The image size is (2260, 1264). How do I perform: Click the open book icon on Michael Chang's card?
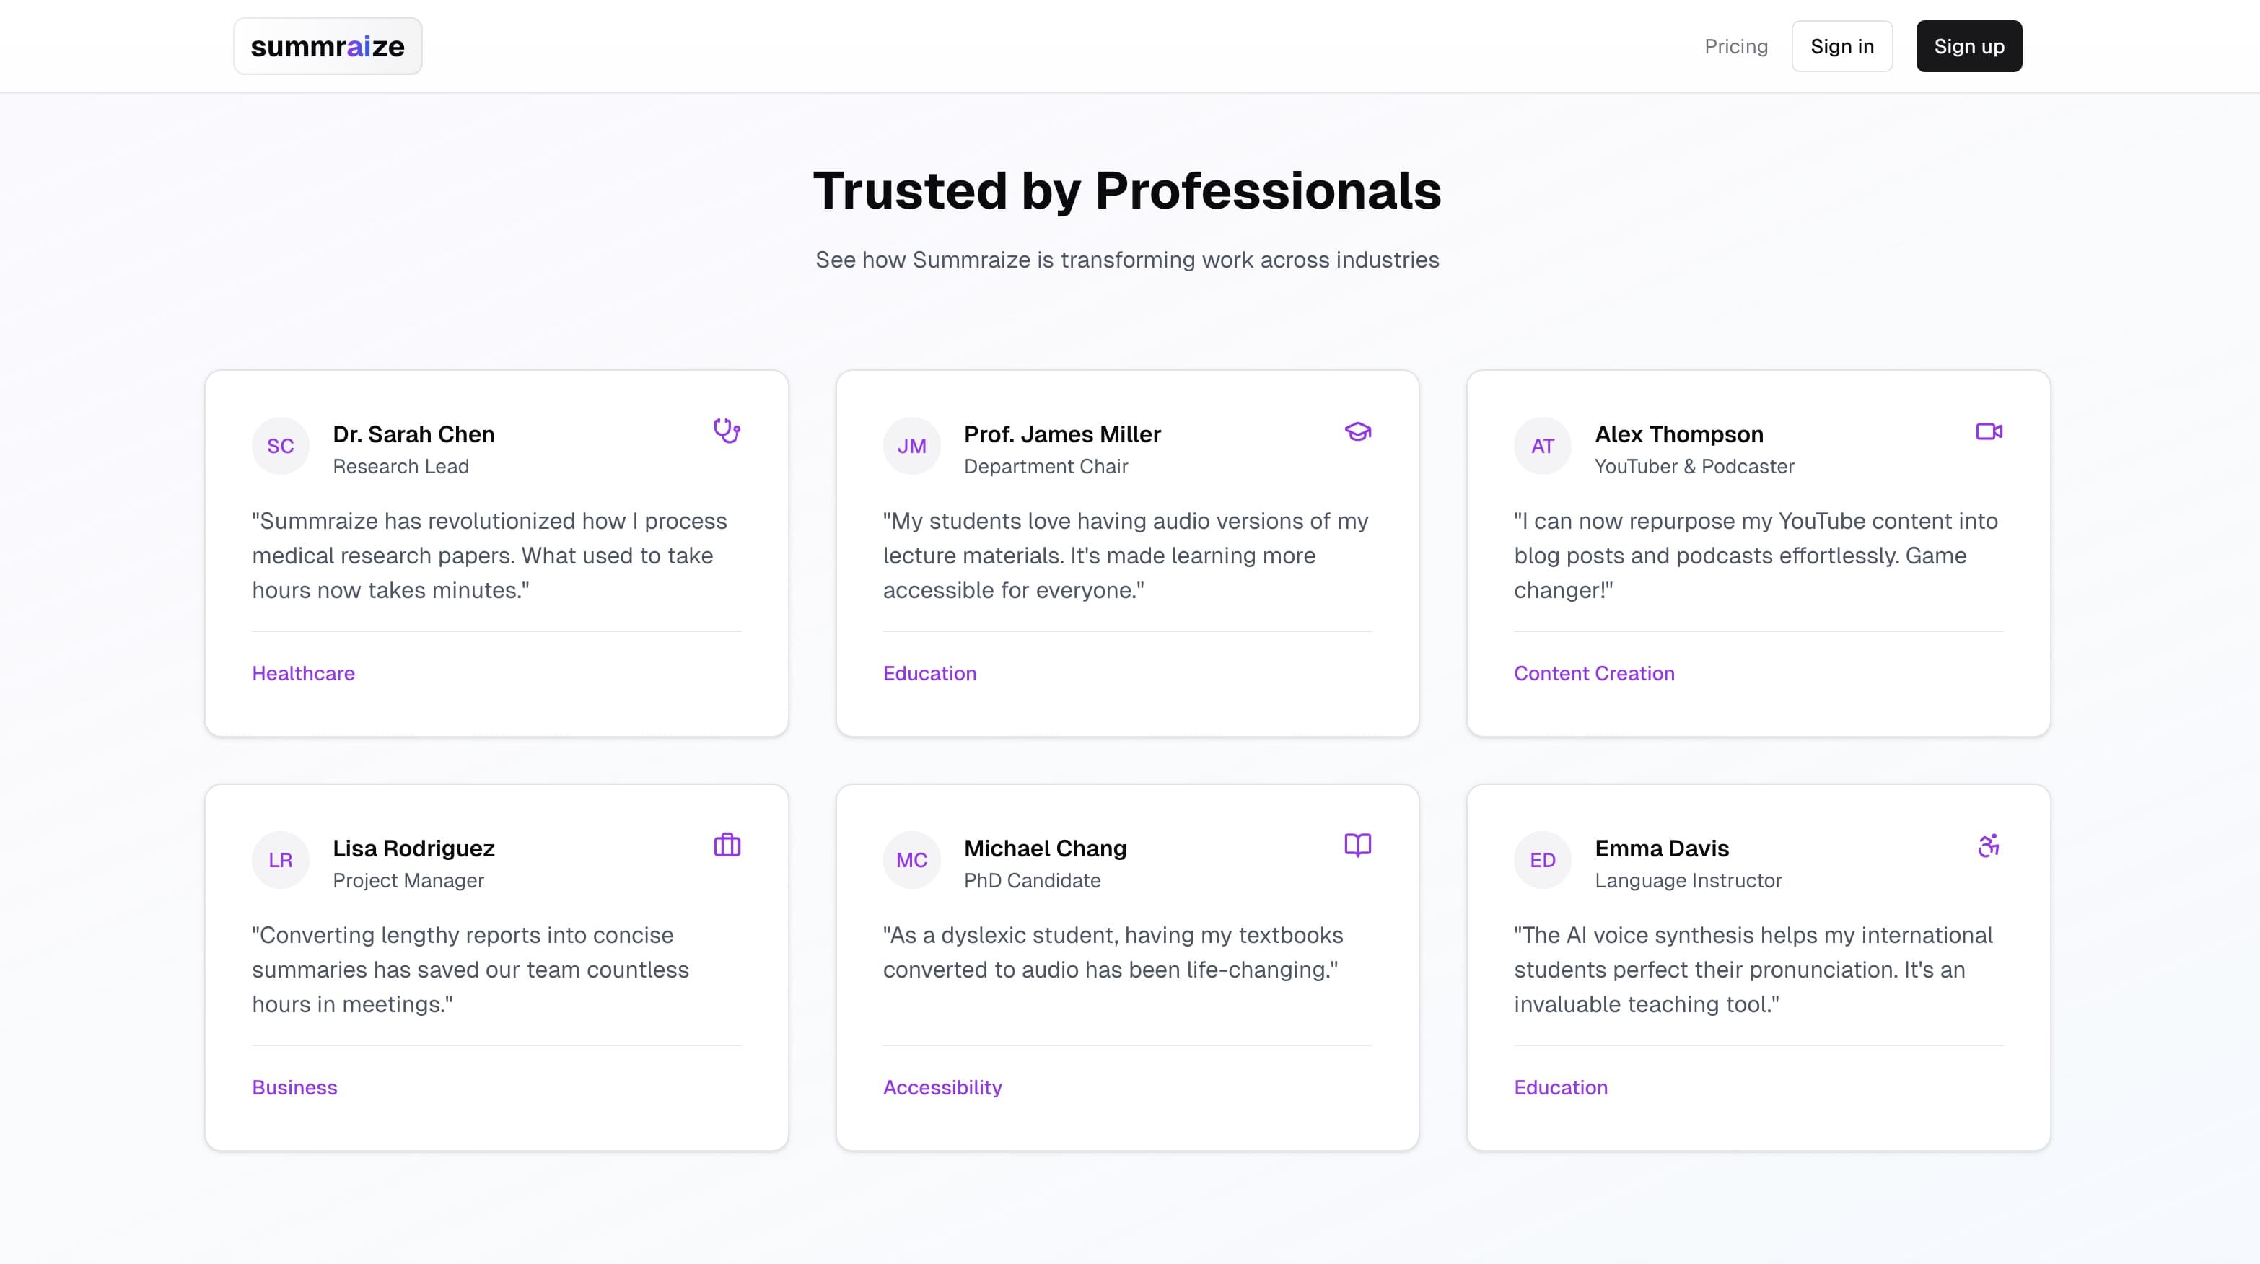point(1357,845)
